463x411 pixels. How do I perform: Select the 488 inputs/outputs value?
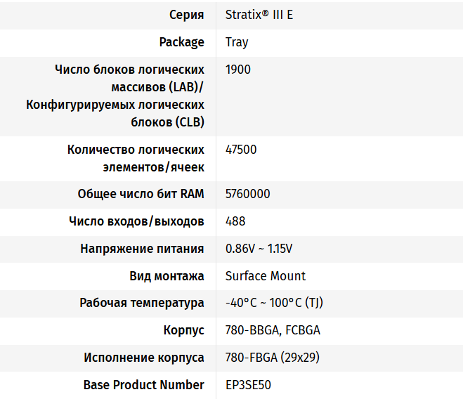click(x=235, y=221)
